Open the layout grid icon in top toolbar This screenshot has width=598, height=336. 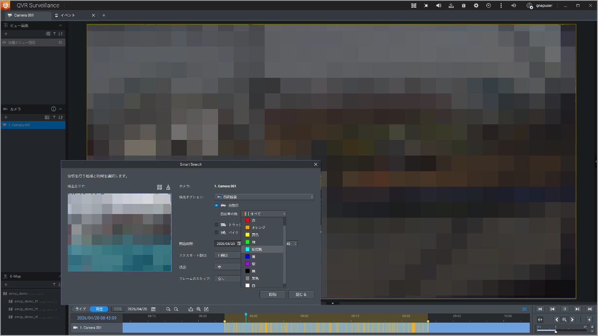(x=414, y=5)
